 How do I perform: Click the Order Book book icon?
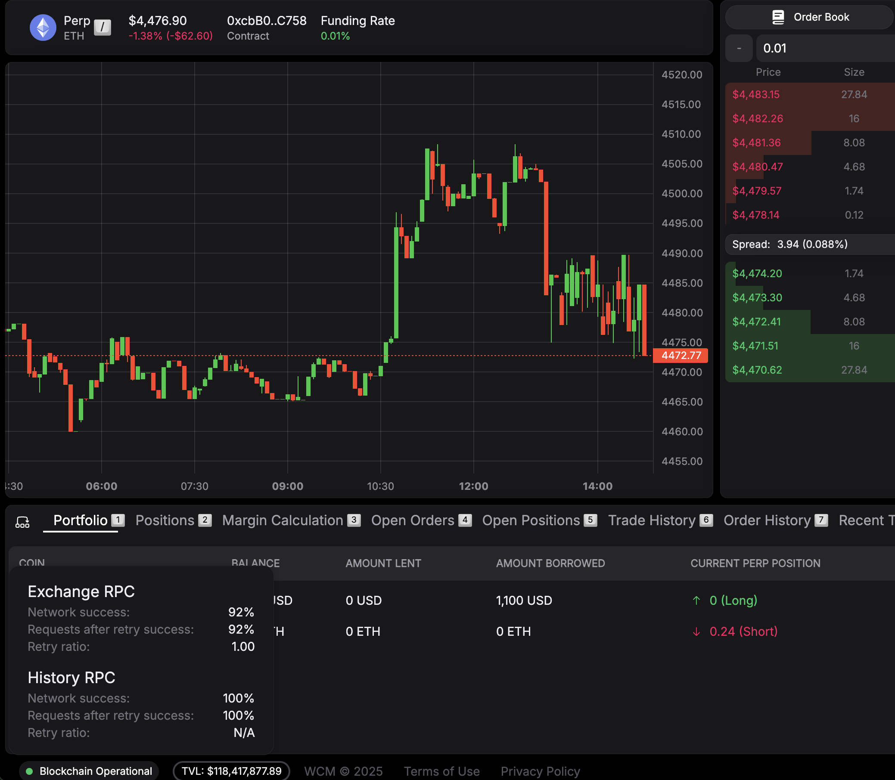coord(778,17)
